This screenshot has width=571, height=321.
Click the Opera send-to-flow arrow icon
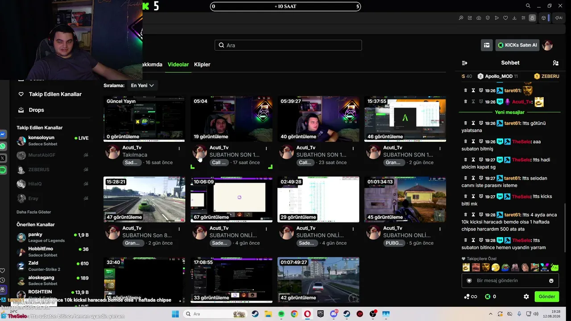[497, 18]
